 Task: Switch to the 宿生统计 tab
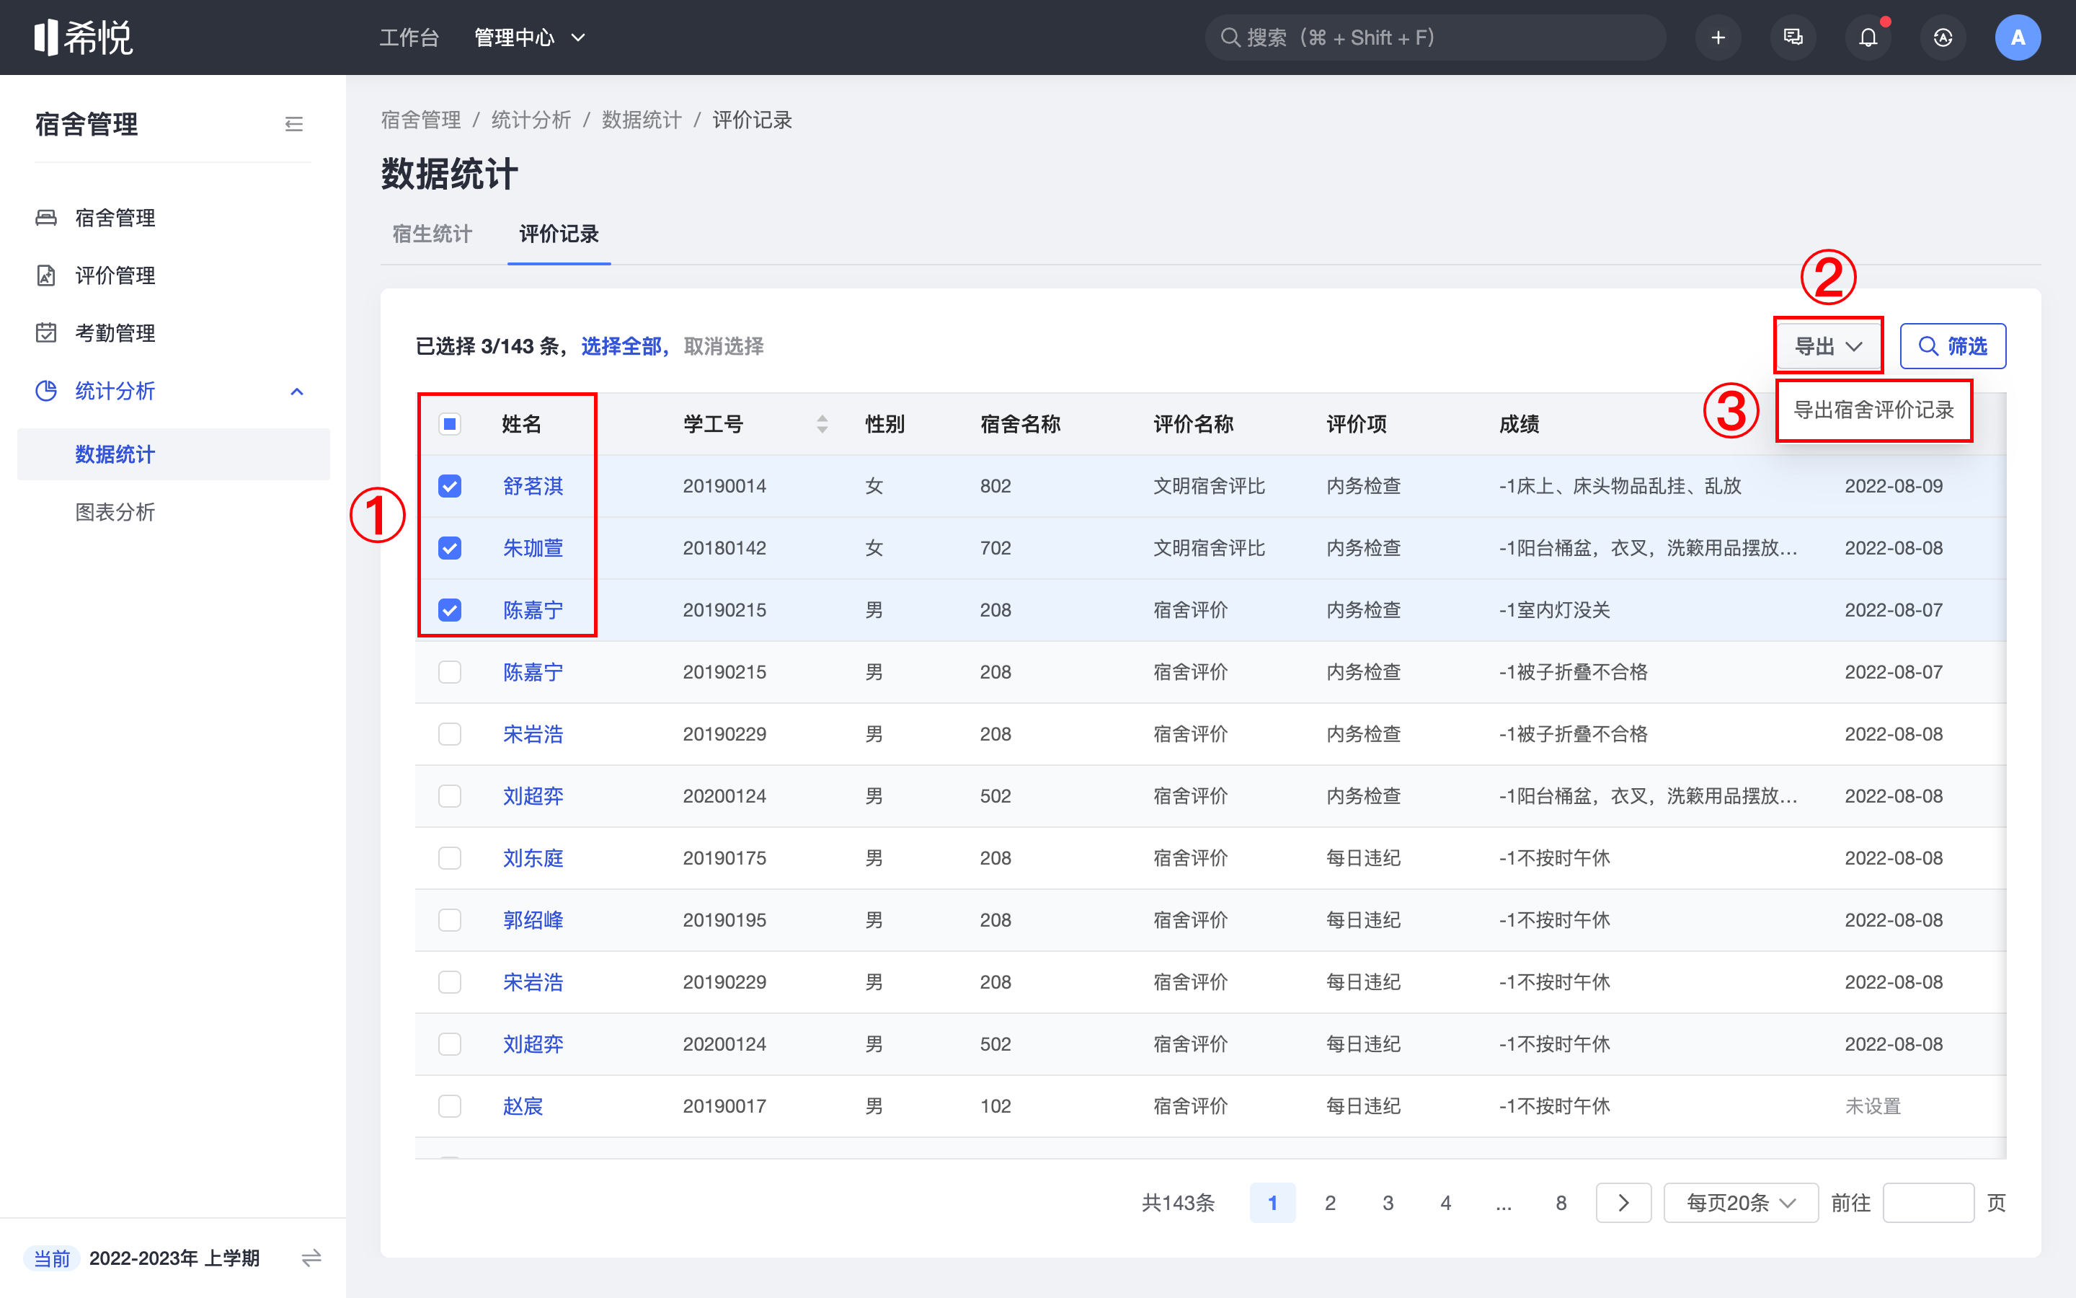coord(432,234)
